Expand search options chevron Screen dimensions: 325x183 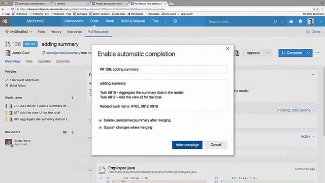point(282,21)
